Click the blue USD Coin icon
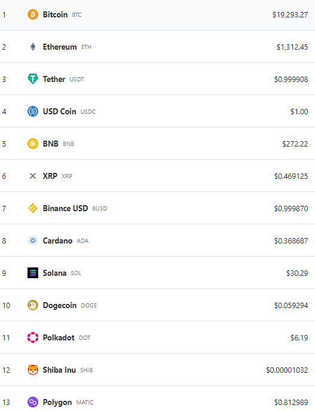315x411 pixels. coord(33,111)
